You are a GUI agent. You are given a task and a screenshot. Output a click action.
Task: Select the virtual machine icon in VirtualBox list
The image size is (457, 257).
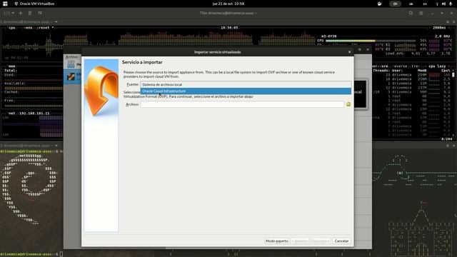pos(71,76)
